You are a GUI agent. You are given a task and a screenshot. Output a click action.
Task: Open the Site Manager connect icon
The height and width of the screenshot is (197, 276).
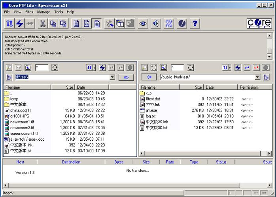(x=9, y=24)
